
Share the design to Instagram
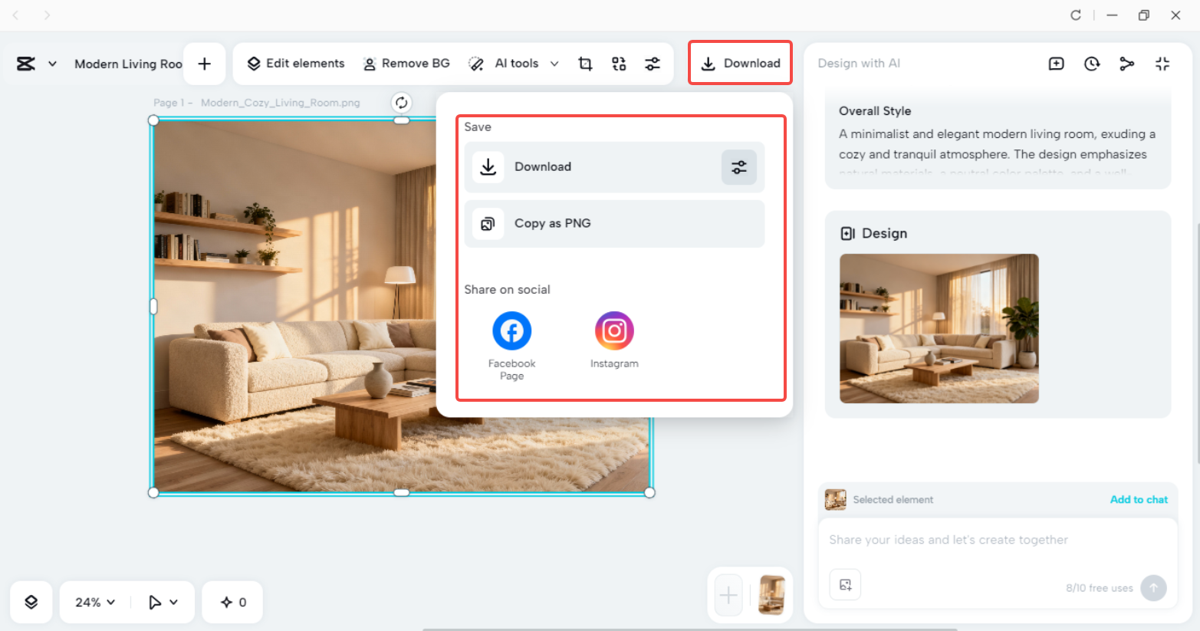[x=614, y=330]
